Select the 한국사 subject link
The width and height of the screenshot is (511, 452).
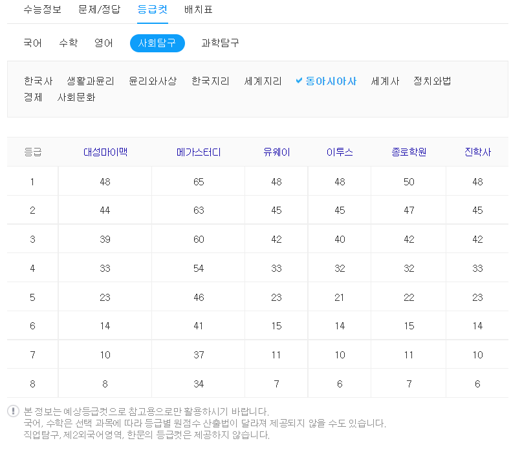pos(38,81)
